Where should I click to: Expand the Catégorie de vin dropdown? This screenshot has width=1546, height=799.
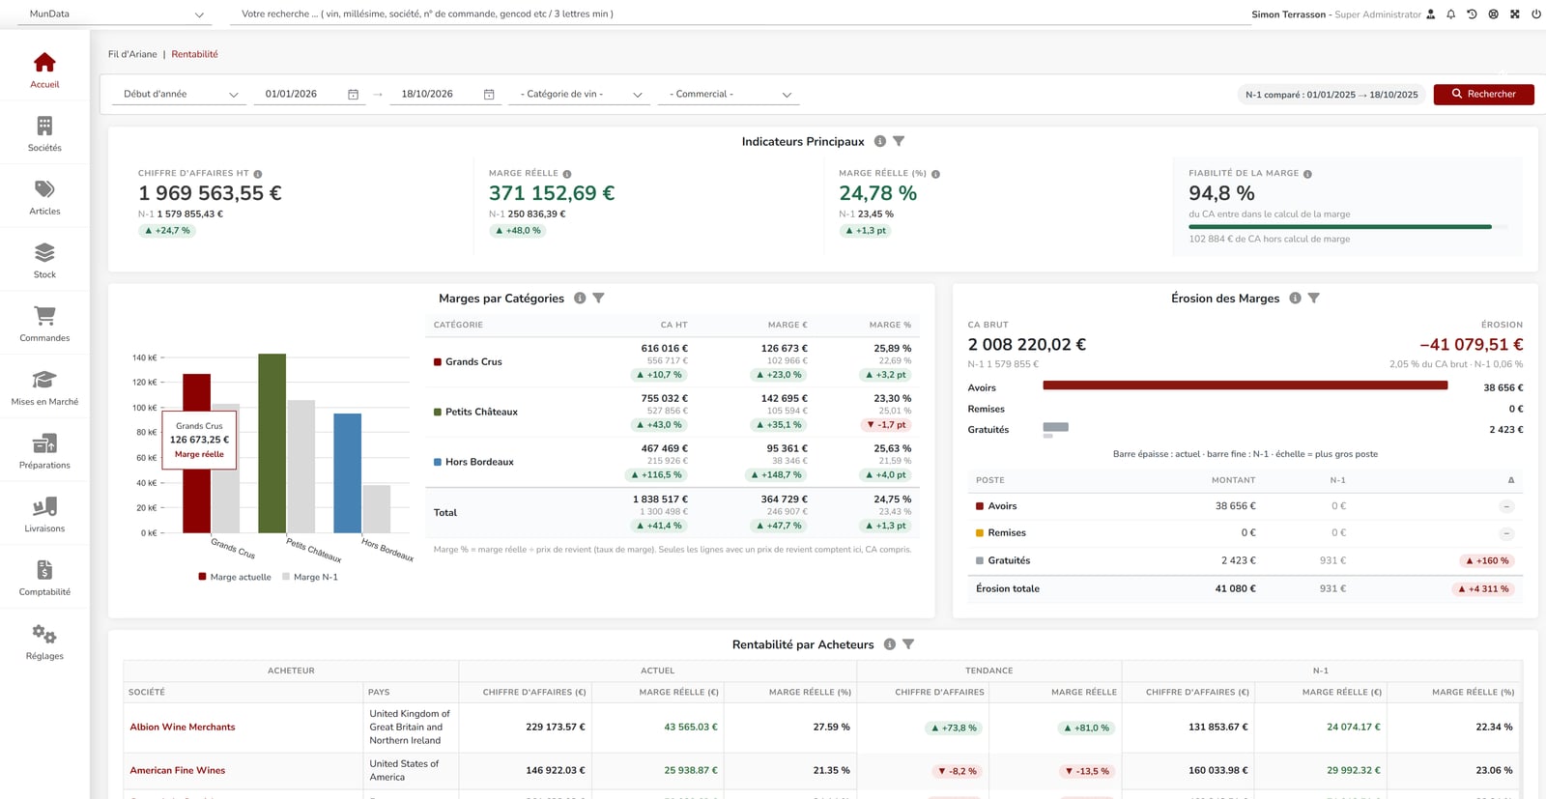click(580, 95)
